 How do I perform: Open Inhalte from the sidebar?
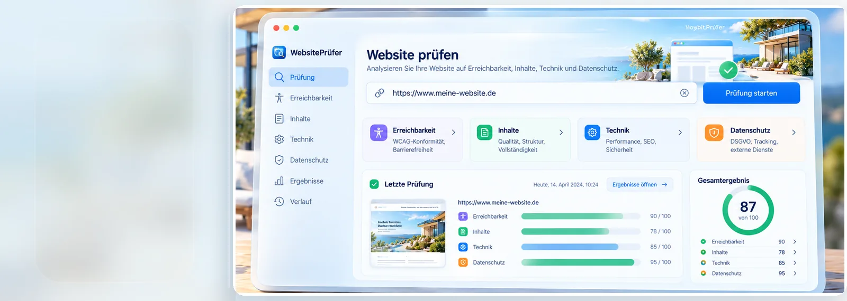[308, 119]
